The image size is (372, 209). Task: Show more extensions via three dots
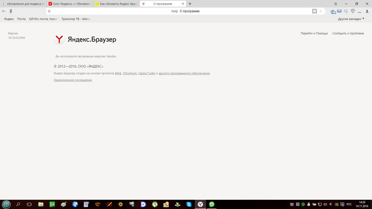359,12
